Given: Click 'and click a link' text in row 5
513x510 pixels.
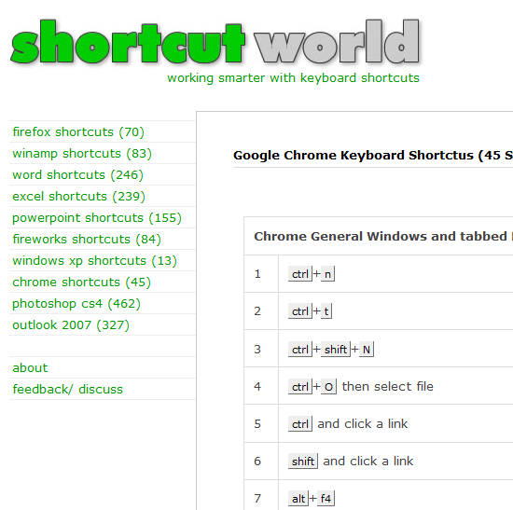Looking at the screenshot, I should click(x=363, y=424).
